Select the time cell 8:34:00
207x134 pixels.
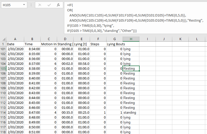click(x=32, y=49)
